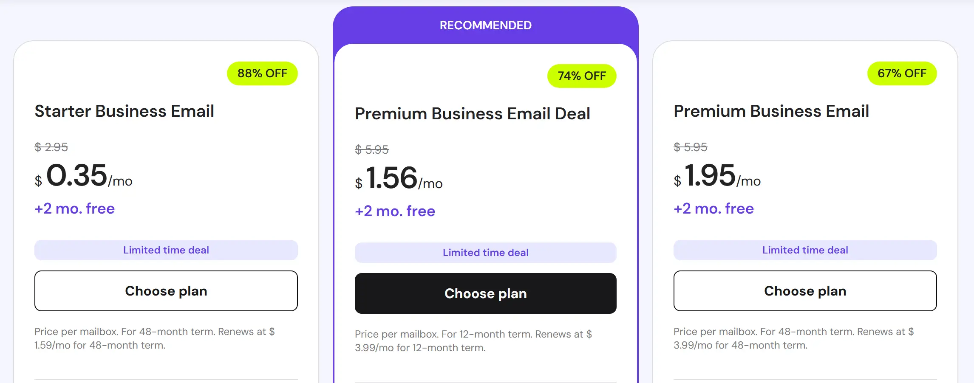This screenshot has height=383, width=974.
Task: Click the 67% OFF badge
Action: (x=902, y=73)
